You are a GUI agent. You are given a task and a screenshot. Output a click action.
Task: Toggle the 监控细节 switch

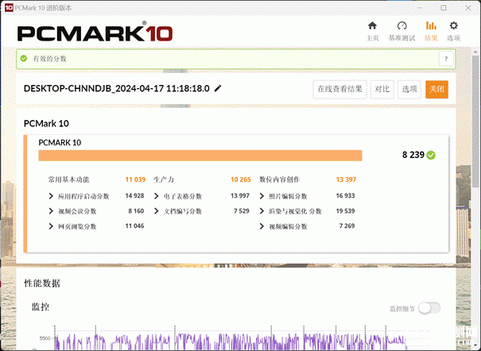[x=429, y=308]
